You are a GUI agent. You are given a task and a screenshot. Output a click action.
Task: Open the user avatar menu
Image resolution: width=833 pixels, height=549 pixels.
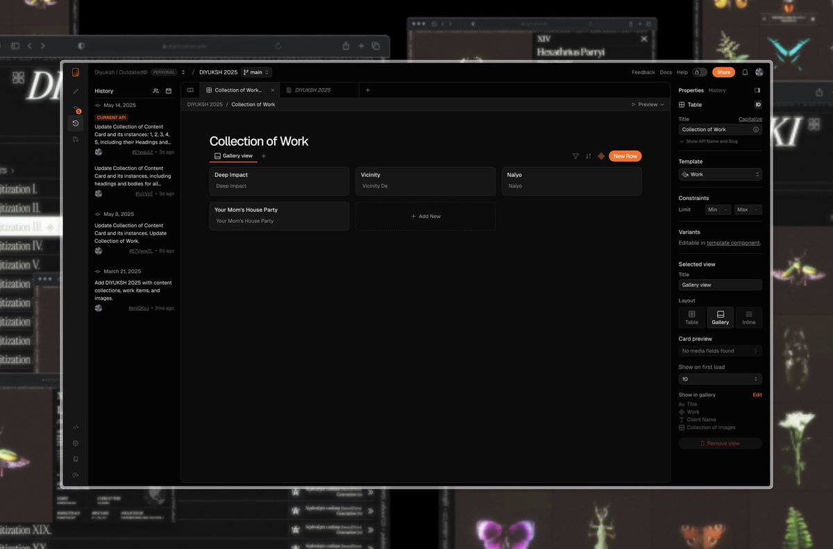coord(759,72)
